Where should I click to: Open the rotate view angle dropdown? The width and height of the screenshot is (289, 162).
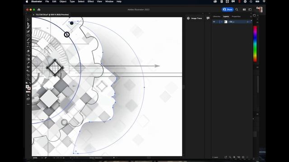[x=54, y=158]
